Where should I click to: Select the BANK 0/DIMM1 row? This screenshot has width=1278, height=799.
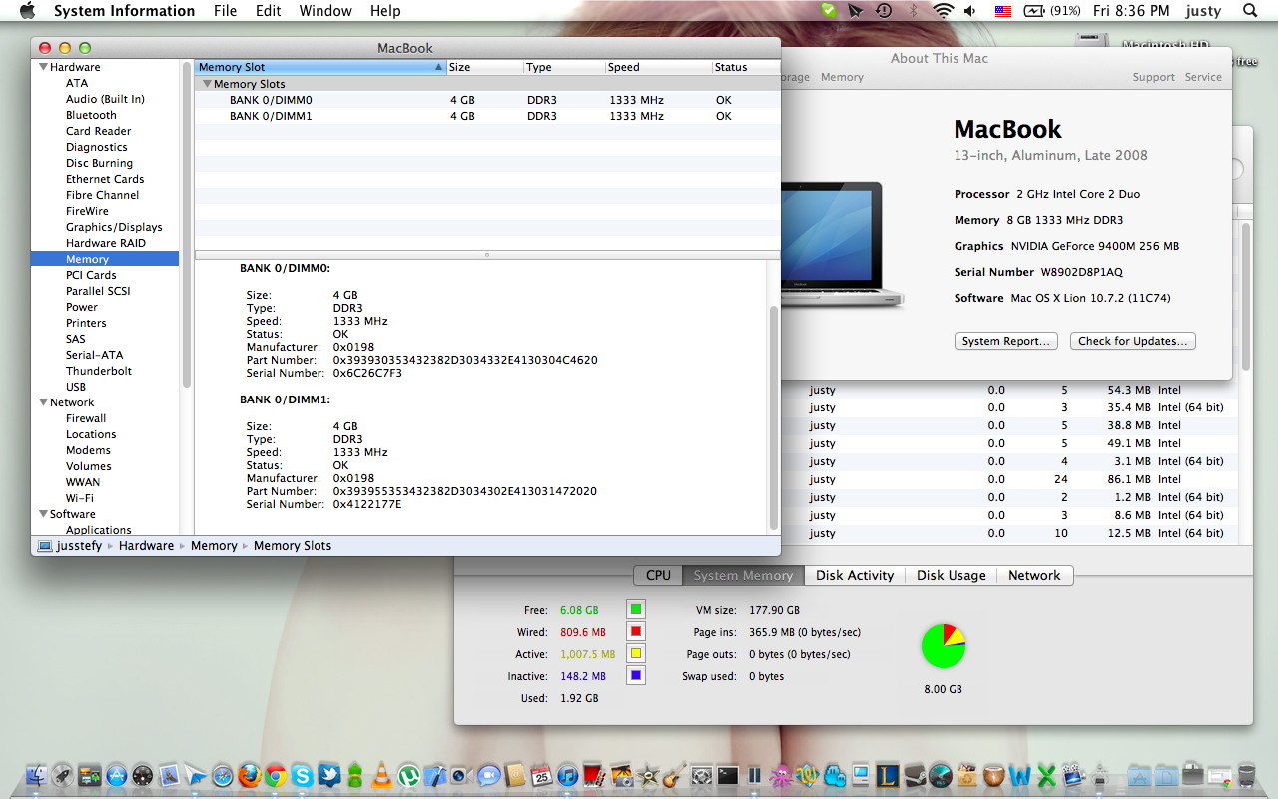tap(487, 116)
